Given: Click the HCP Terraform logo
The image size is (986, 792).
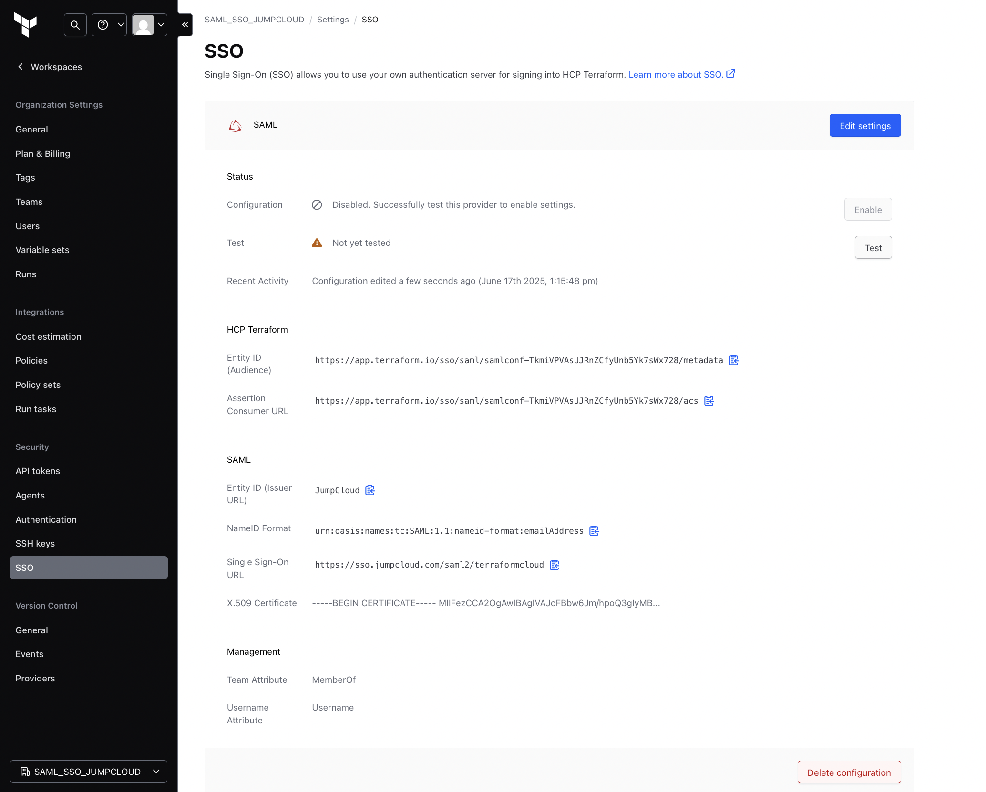Looking at the screenshot, I should (x=25, y=24).
